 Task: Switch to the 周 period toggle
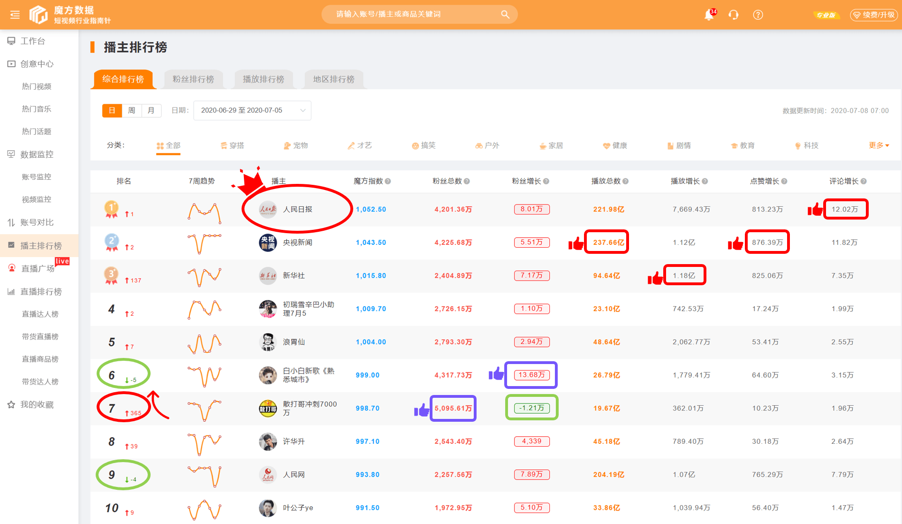pyautogui.click(x=132, y=110)
